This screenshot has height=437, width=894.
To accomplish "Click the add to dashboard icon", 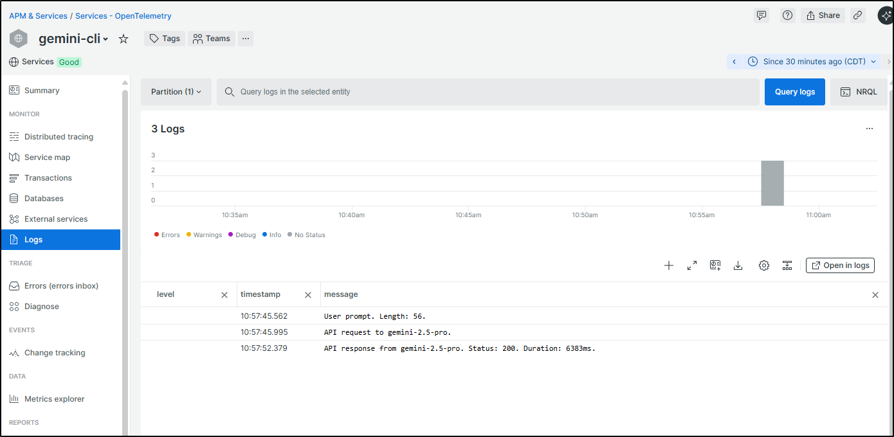I will point(715,265).
